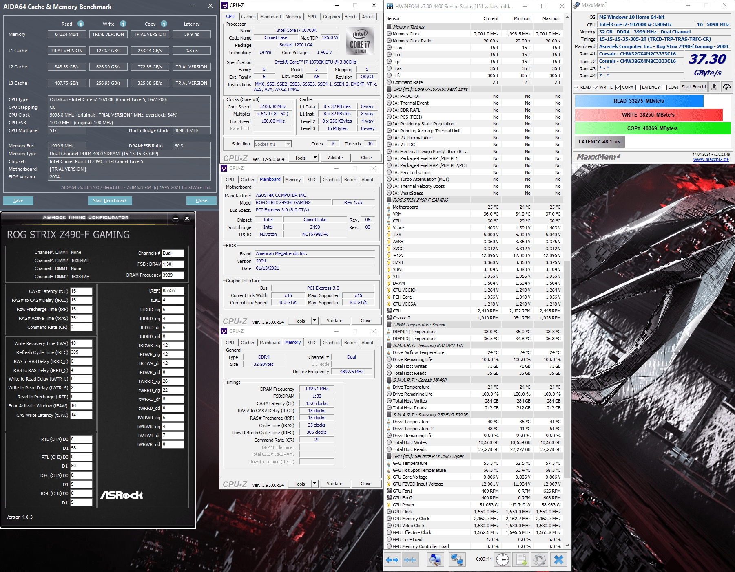
Task: Click CAS# Latency (tCL) field in ASRock Configurator
Action: pos(81,291)
